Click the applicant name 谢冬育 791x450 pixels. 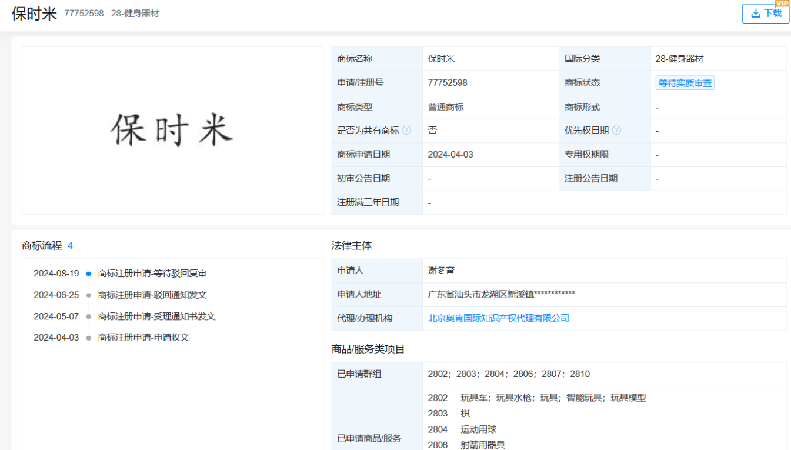pos(441,271)
